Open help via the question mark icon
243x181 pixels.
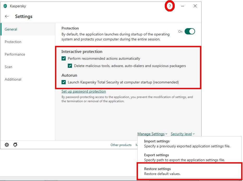(170, 6)
